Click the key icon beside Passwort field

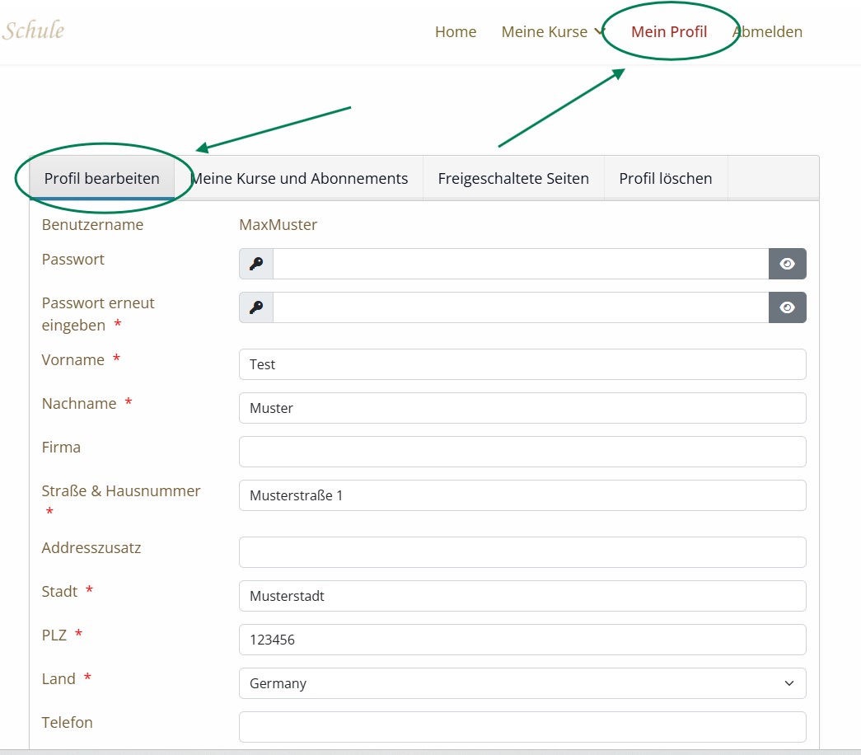coord(256,264)
